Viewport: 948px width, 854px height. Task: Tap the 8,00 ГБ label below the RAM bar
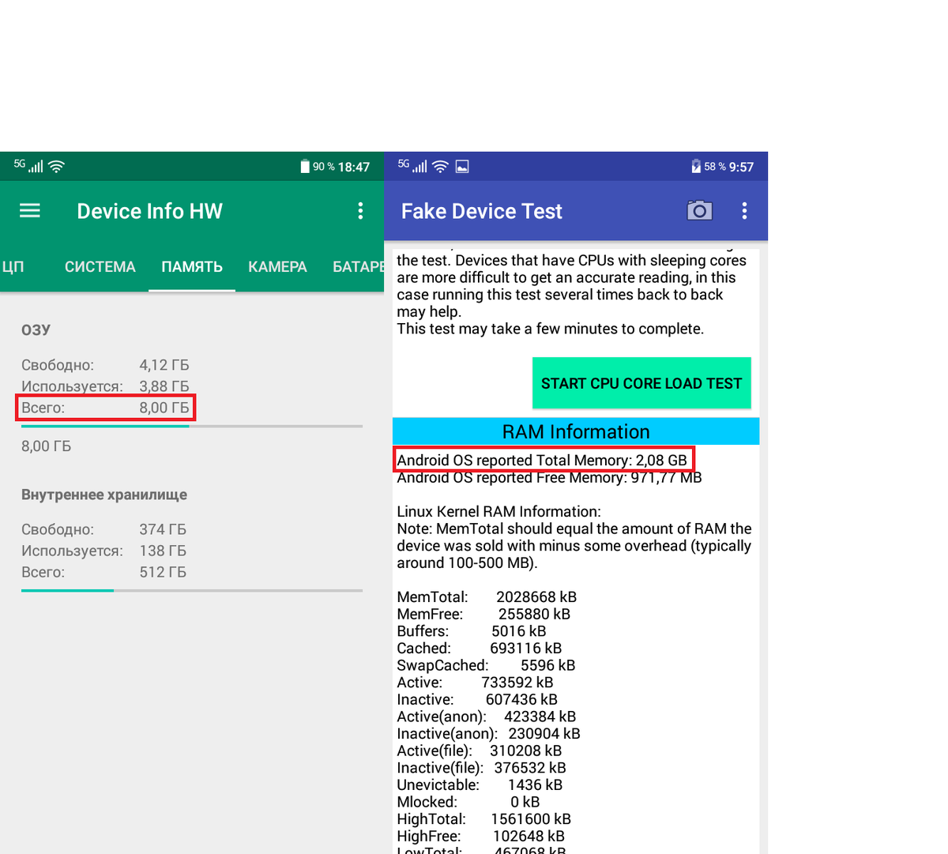[x=46, y=446]
